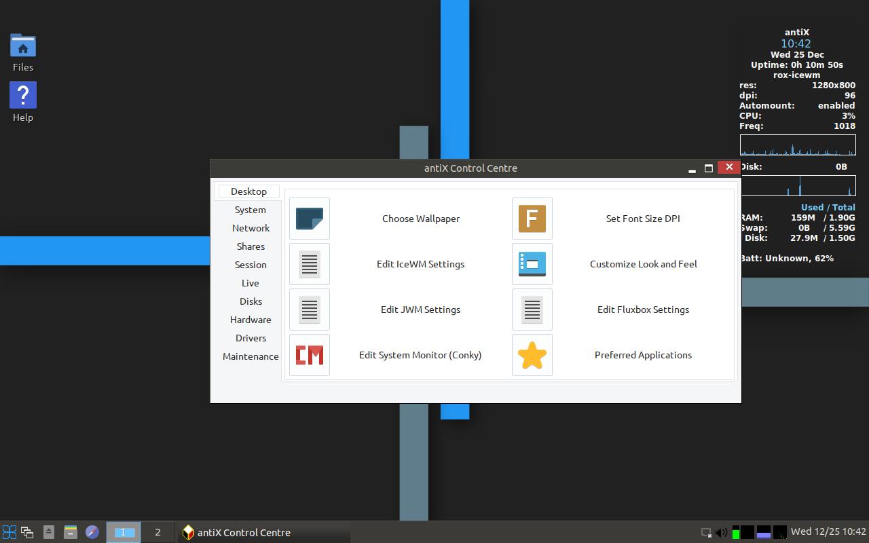Screen dimensions: 869x543
Task: Click the antiX Control Centre taskbar entry
Action: [244, 532]
